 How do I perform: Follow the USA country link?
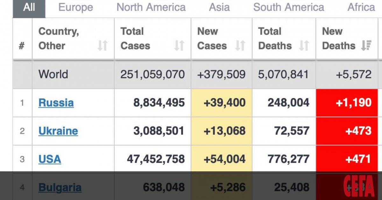point(50,159)
